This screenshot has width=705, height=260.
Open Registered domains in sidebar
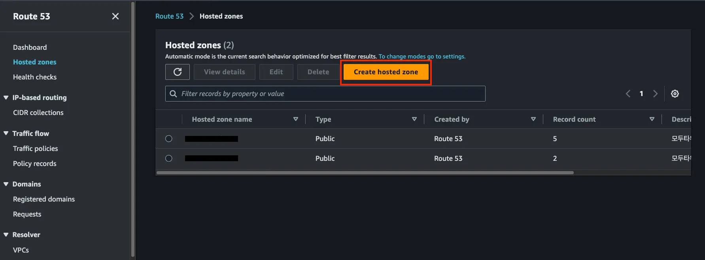click(44, 199)
